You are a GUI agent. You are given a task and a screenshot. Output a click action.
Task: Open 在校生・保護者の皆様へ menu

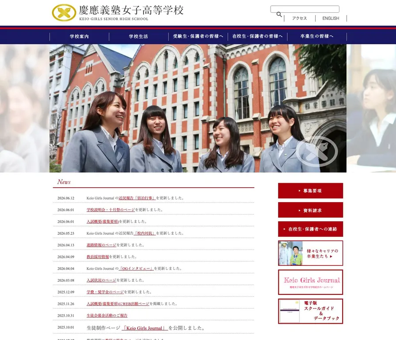[x=257, y=37]
